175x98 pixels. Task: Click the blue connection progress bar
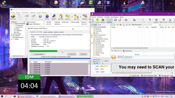coord(60,59)
